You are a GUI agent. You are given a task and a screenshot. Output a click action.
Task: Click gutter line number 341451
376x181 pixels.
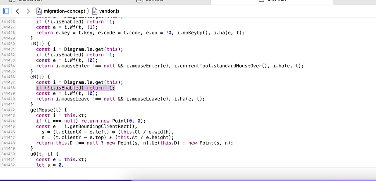(8, 159)
